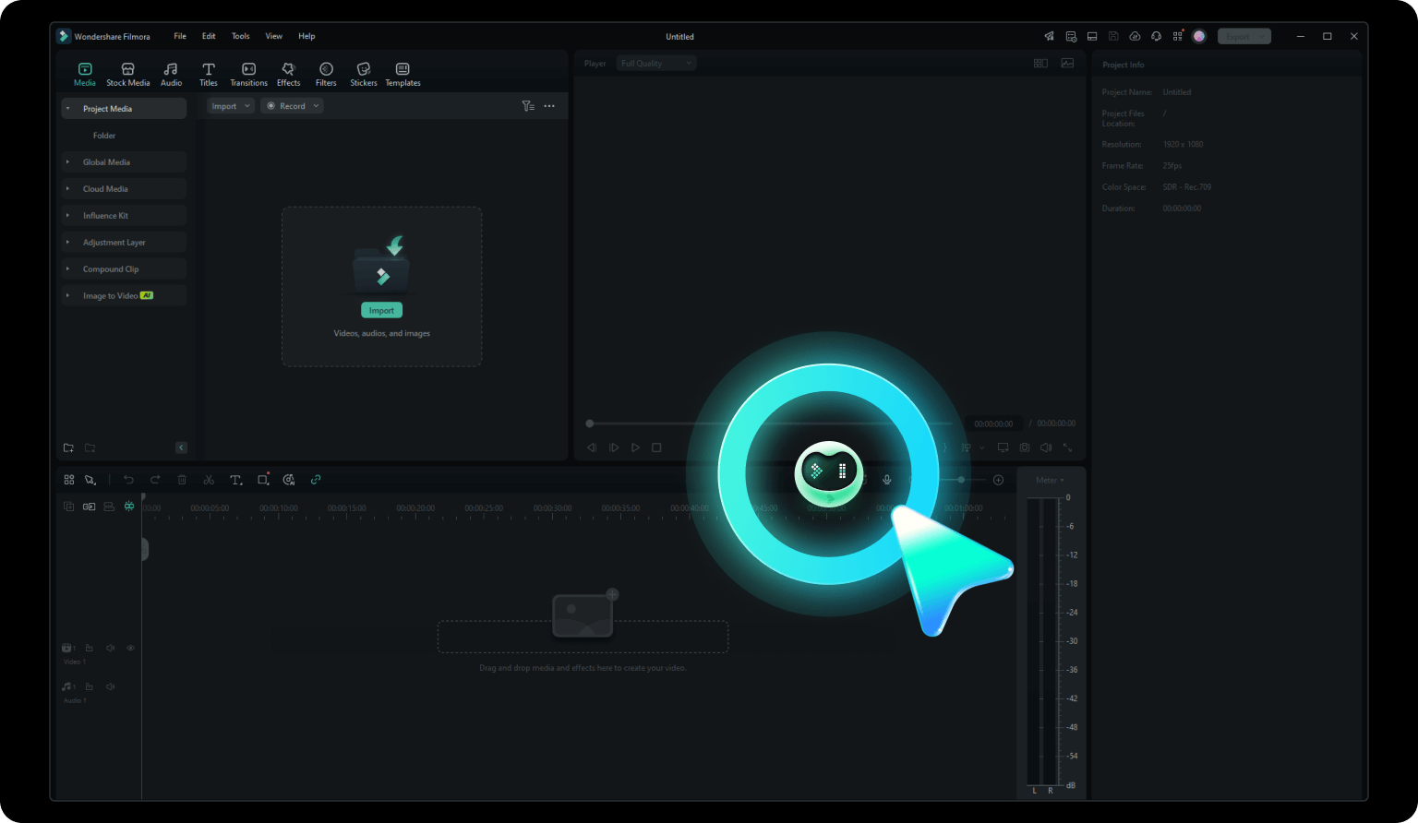Open the Tools menu

click(240, 36)
